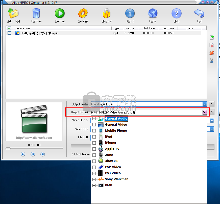Pause the preview video
220x204 pixels.
coord(33,154)
